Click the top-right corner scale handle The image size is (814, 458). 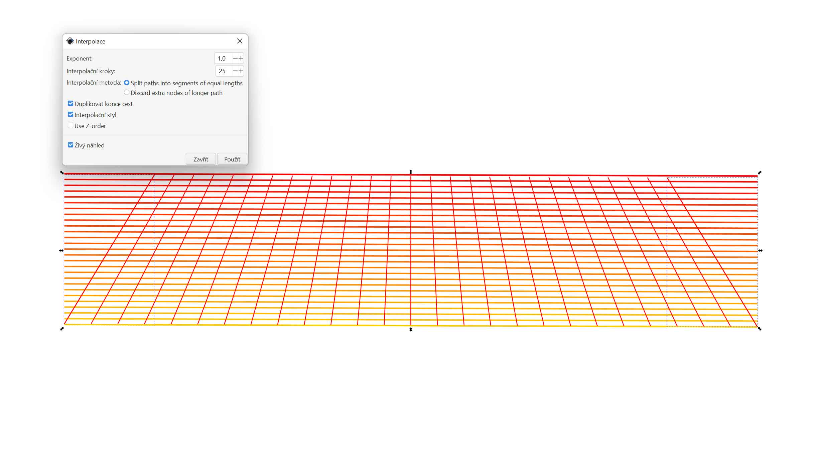tap(760, 173)
